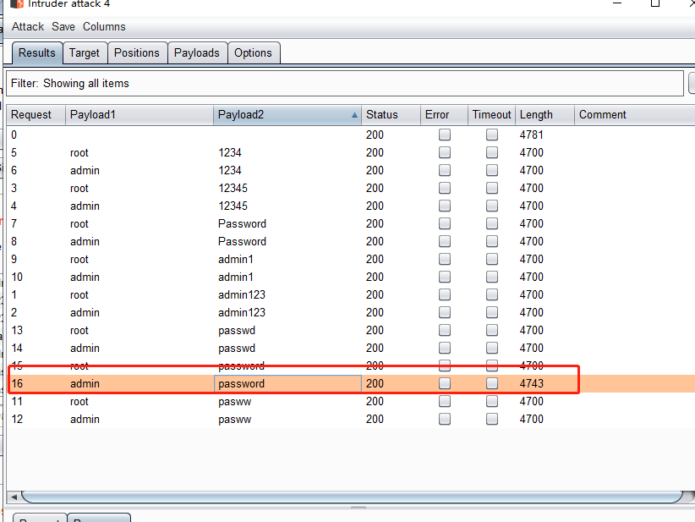Select request number 14
The width and height of the screenshot is (695, 522).
tap(17, 349)
